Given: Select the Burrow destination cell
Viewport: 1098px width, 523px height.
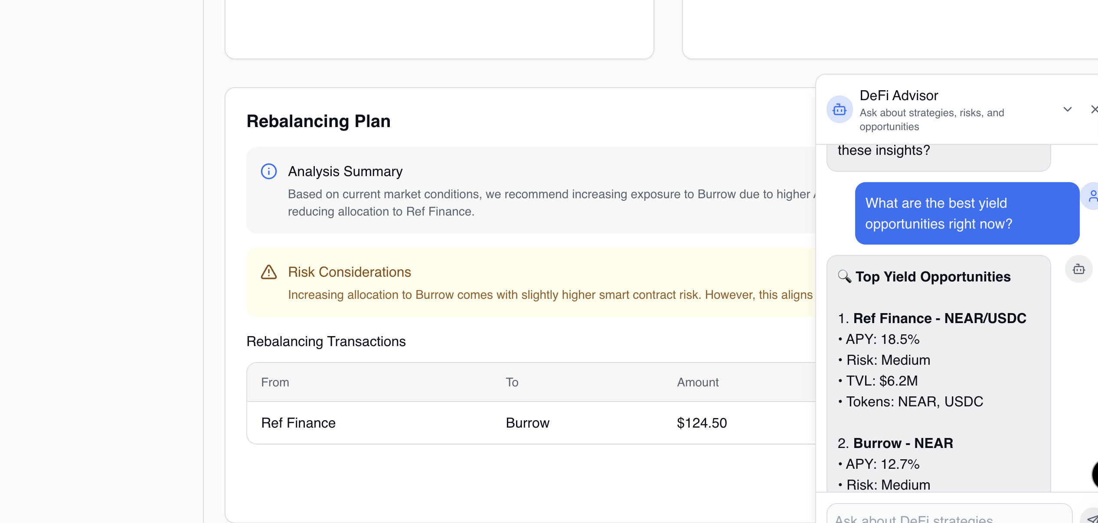Looking at the screenshot, I should [527, 423].
